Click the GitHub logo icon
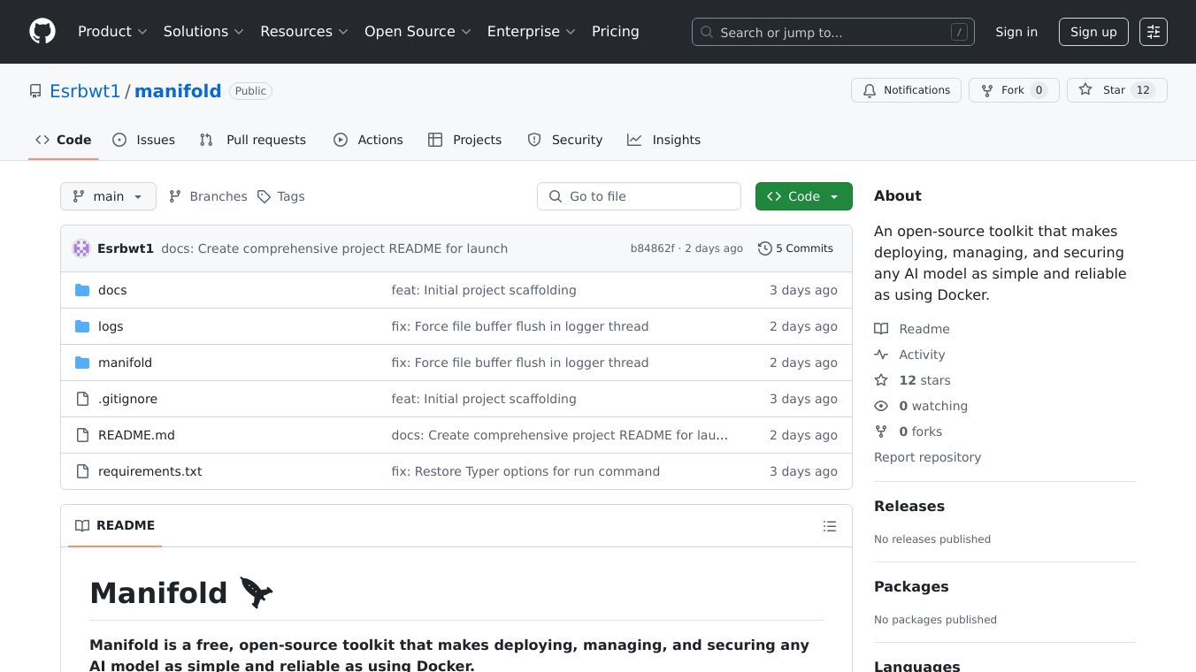The height and width of the screenshot is (672, 1196). point(42,32)
